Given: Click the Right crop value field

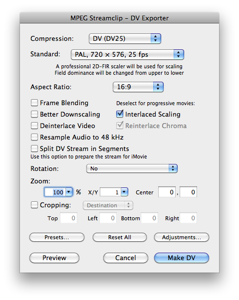Looking at the screenshot, I should (189, 218).
